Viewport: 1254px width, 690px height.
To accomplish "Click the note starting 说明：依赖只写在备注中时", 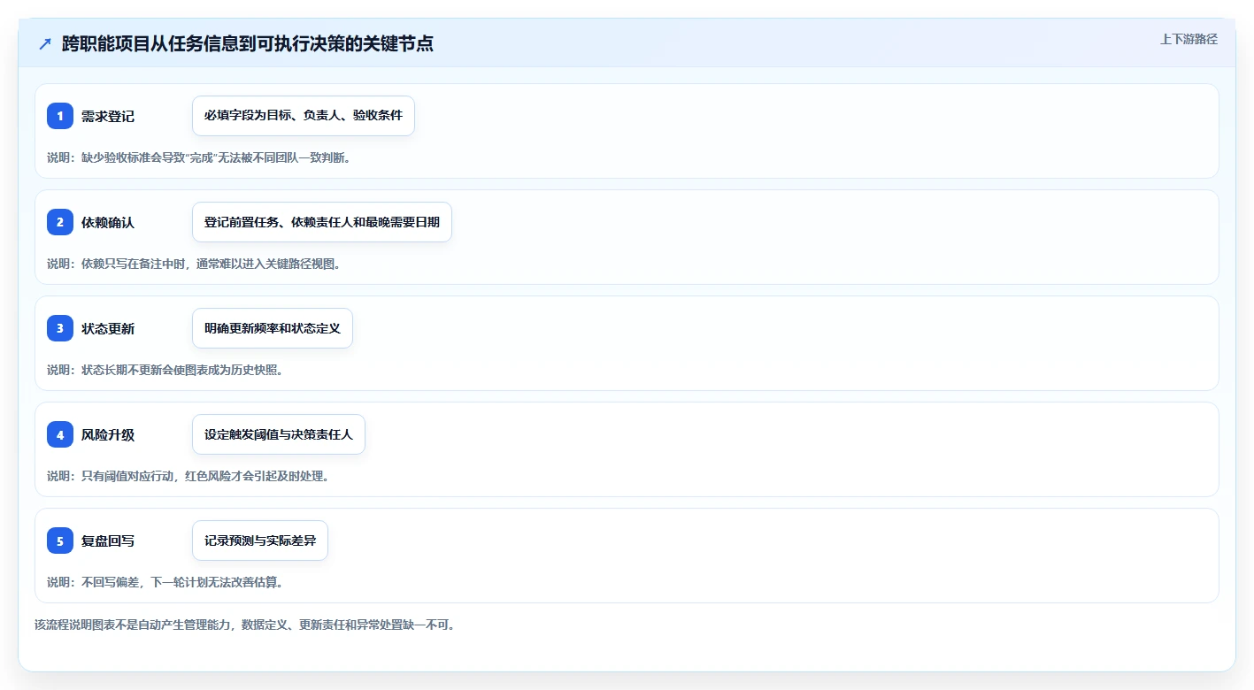I will pyautogui.click(x=194, y=264).
